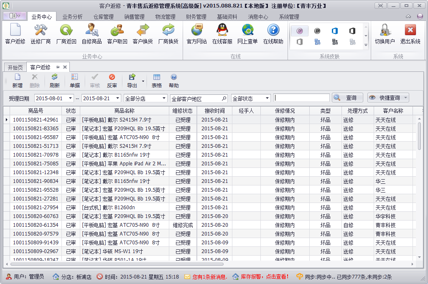Switch to 仓库管理 ribbon tab
Viewport: 428px width, 284px height.
pyautogui.click(x=104, y=17)
